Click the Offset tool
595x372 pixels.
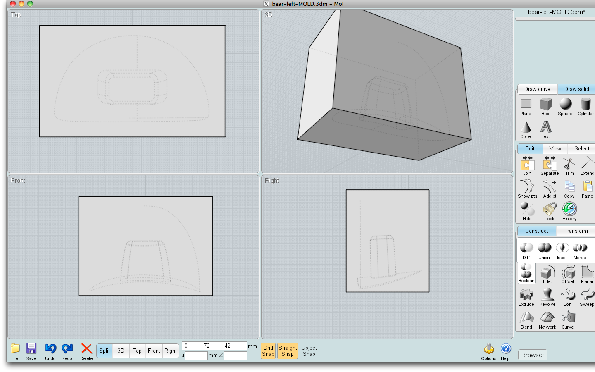point(568,274)
